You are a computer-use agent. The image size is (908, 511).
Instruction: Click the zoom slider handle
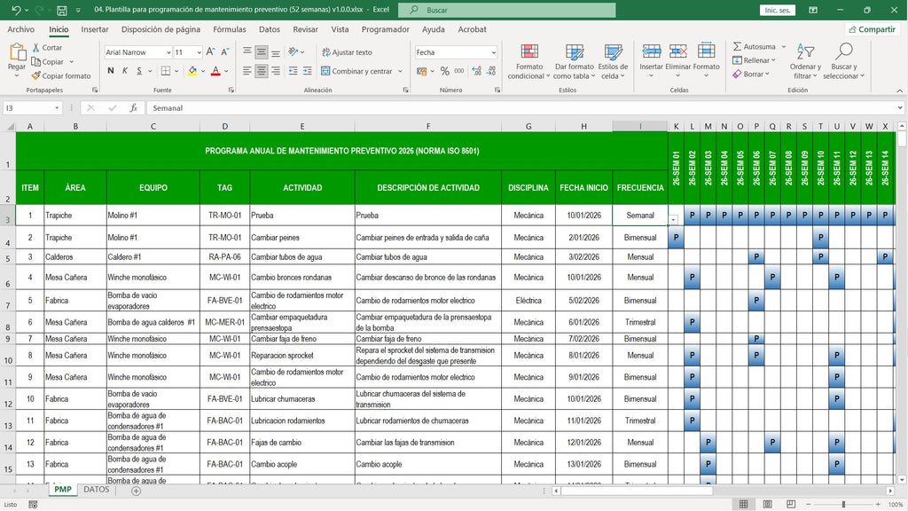tap(843, 504)
